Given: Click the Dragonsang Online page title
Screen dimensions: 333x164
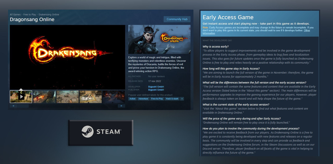Looking at the screenshot, I should click(x=32, y=19).
